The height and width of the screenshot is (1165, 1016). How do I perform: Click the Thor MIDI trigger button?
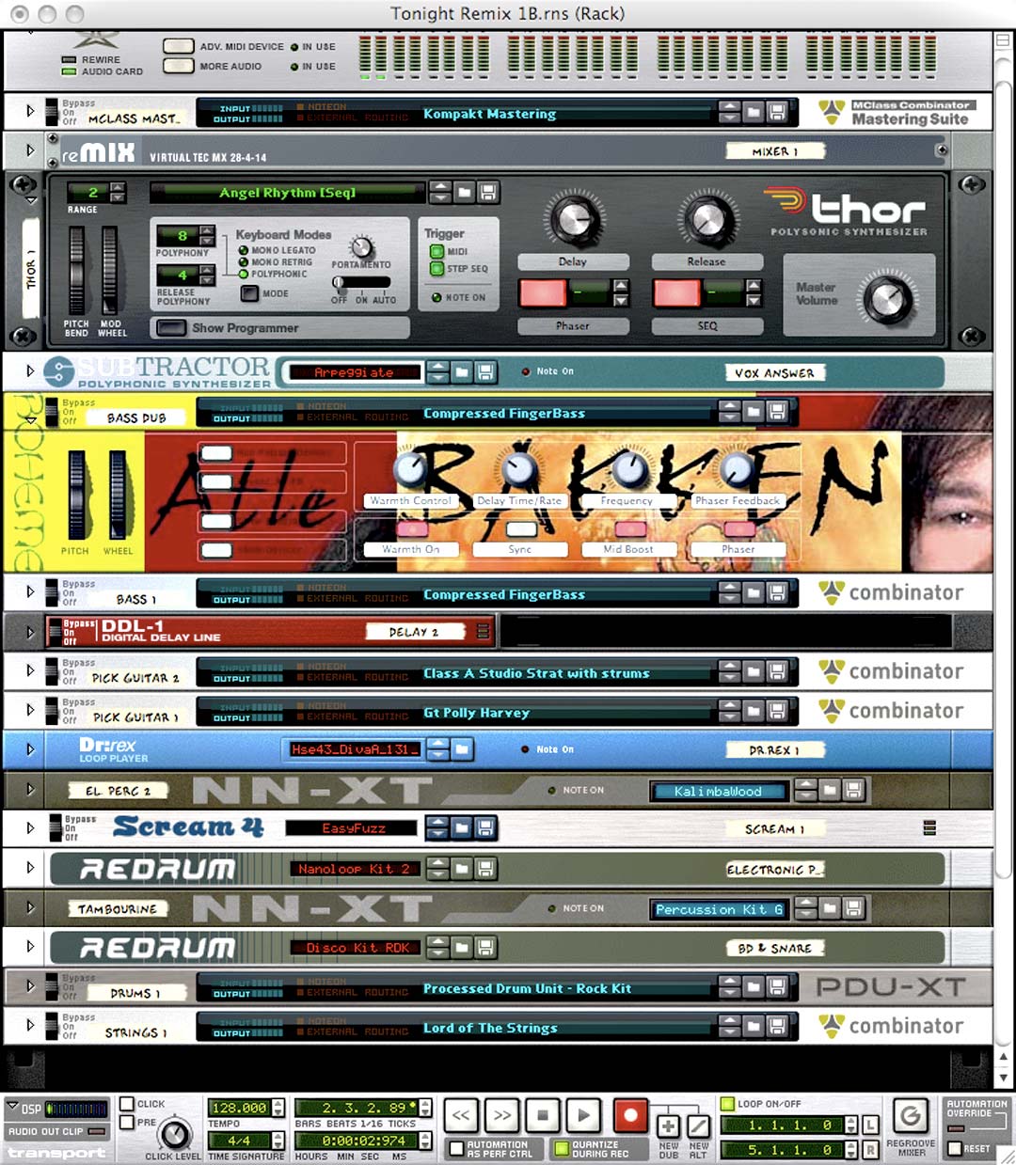437,251
